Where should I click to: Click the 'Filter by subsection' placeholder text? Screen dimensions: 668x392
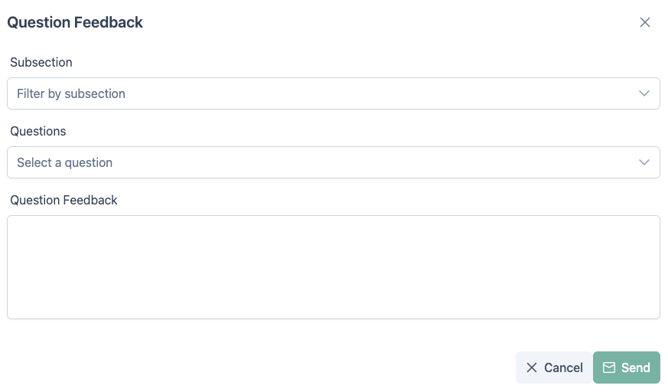[x=71, y=93]
